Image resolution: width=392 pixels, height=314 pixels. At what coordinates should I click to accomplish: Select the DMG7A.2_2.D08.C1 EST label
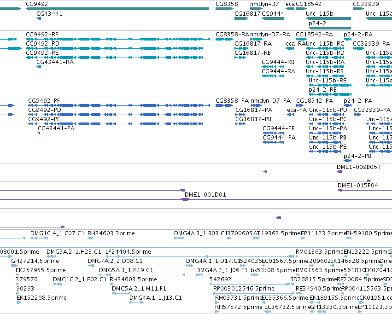[x=115, y=261]
